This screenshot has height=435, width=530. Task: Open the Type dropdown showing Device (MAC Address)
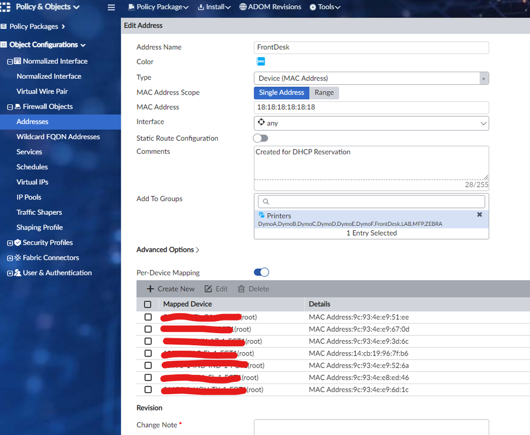pyautogui.click(x=371, y=79)
